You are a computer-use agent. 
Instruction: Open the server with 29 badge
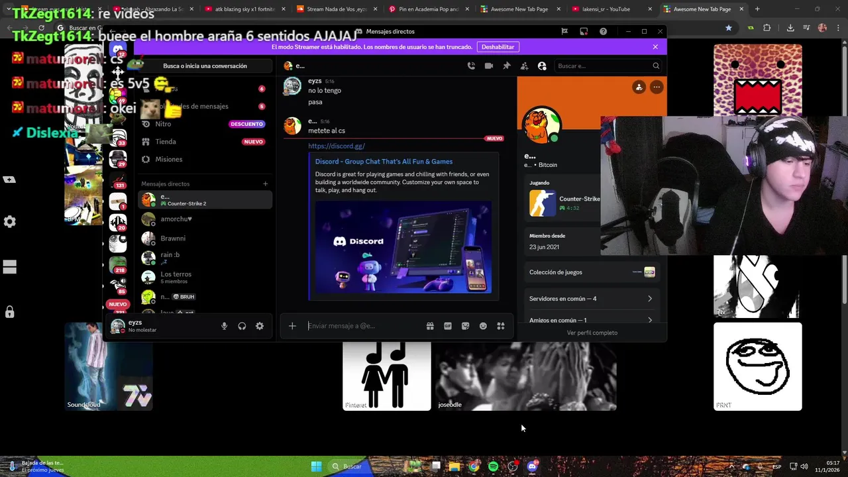(x=118, y=159)
